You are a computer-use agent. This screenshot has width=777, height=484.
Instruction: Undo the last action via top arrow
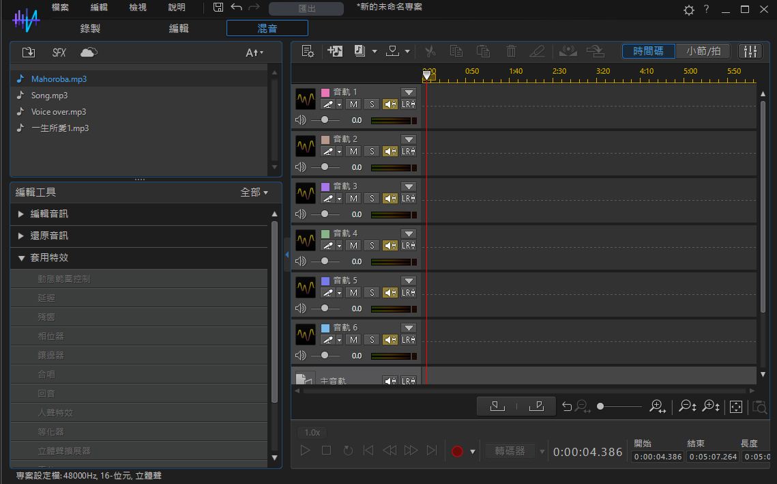tap(236, 8)
